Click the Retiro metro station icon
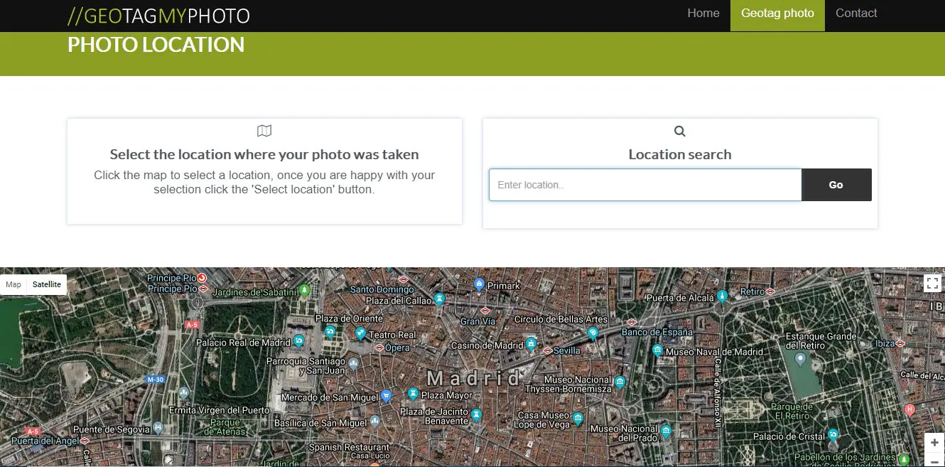 click(x=771, y=291)
